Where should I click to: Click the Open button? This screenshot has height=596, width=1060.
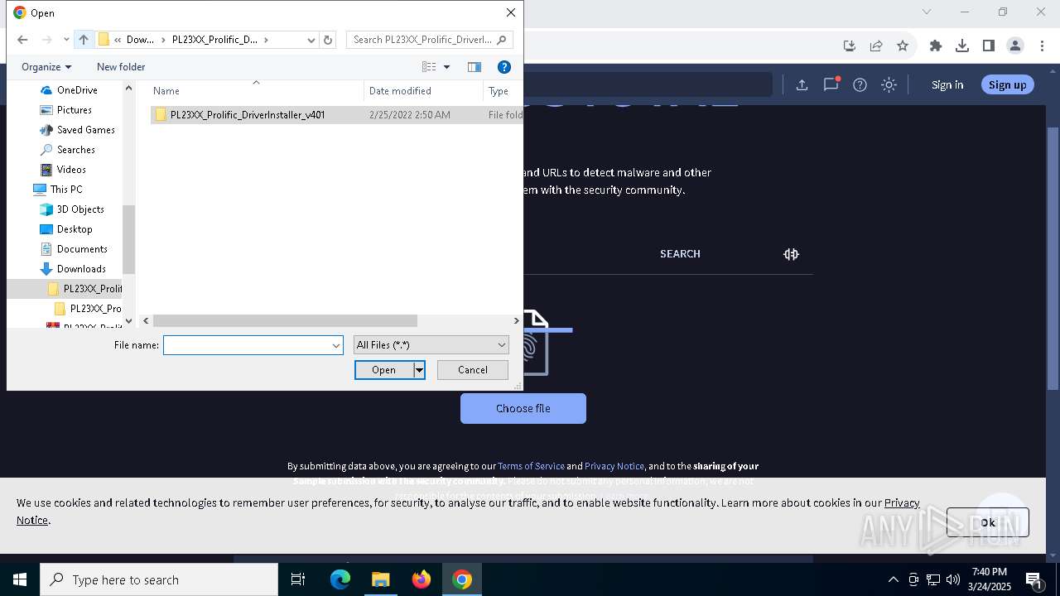[x=383, y=370]
